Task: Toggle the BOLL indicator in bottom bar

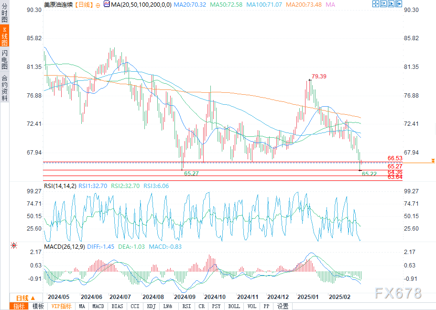Action: (x=234, y=306)
